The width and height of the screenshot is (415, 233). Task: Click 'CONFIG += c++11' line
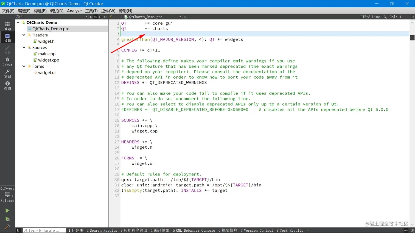141,50
